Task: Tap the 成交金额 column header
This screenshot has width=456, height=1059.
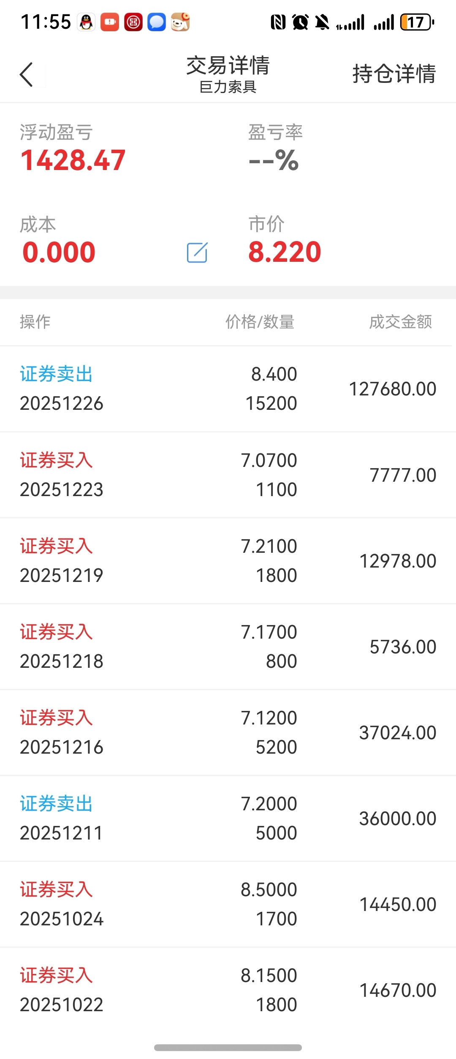Action: [401, 322]
